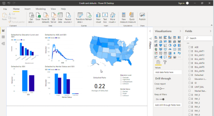Check the BILL_AMT1 field checkbox
The height and width of the screenshot is (116, 214).
pos(189,51)
